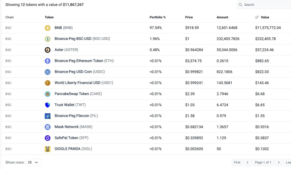The image size is (291, 169).
Task: Click the Amount column header
Action: [x=222, y=17]
